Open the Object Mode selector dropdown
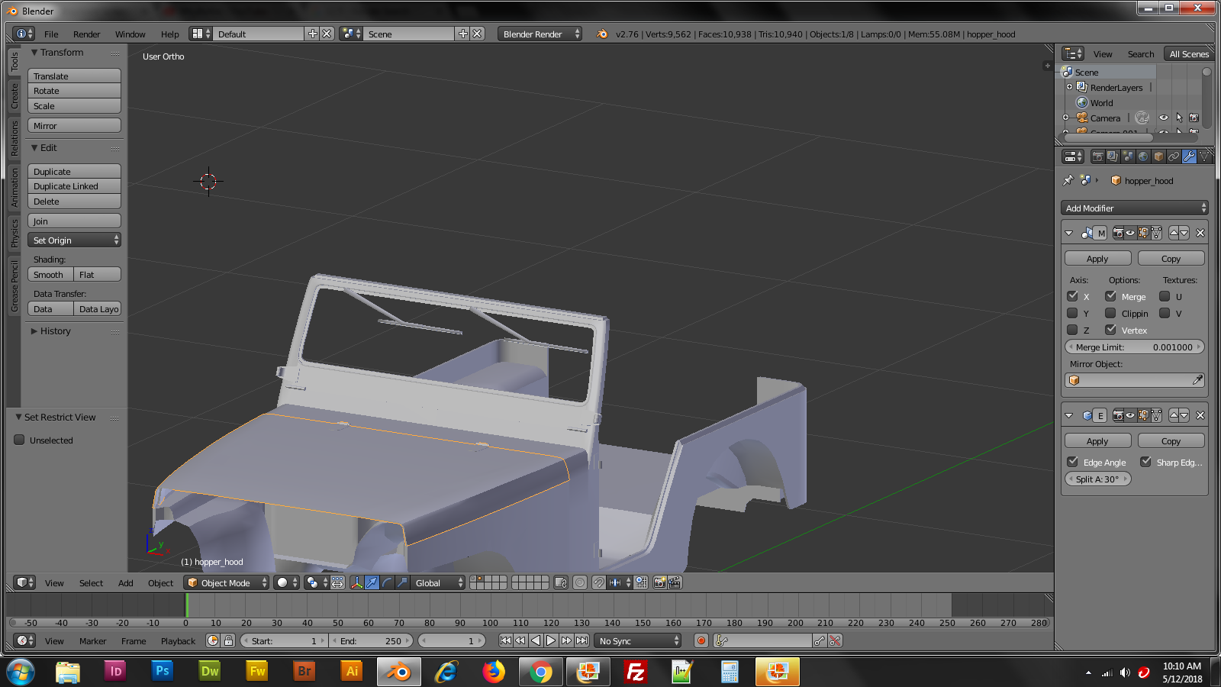This screenshot has height=687, width=1221. pos(227,583)
